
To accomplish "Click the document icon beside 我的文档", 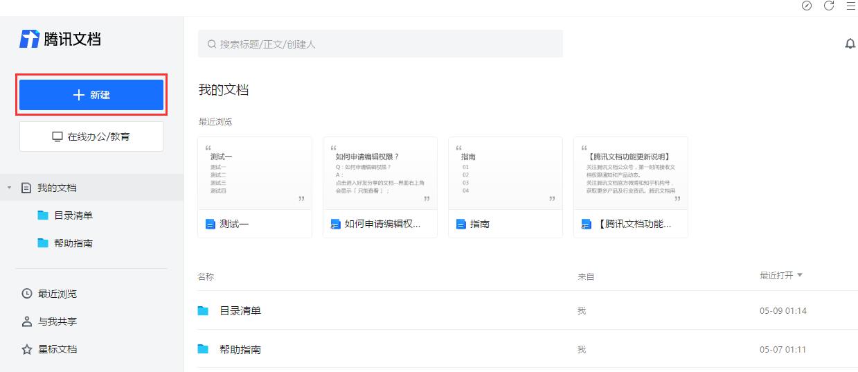I will point(26,188).
